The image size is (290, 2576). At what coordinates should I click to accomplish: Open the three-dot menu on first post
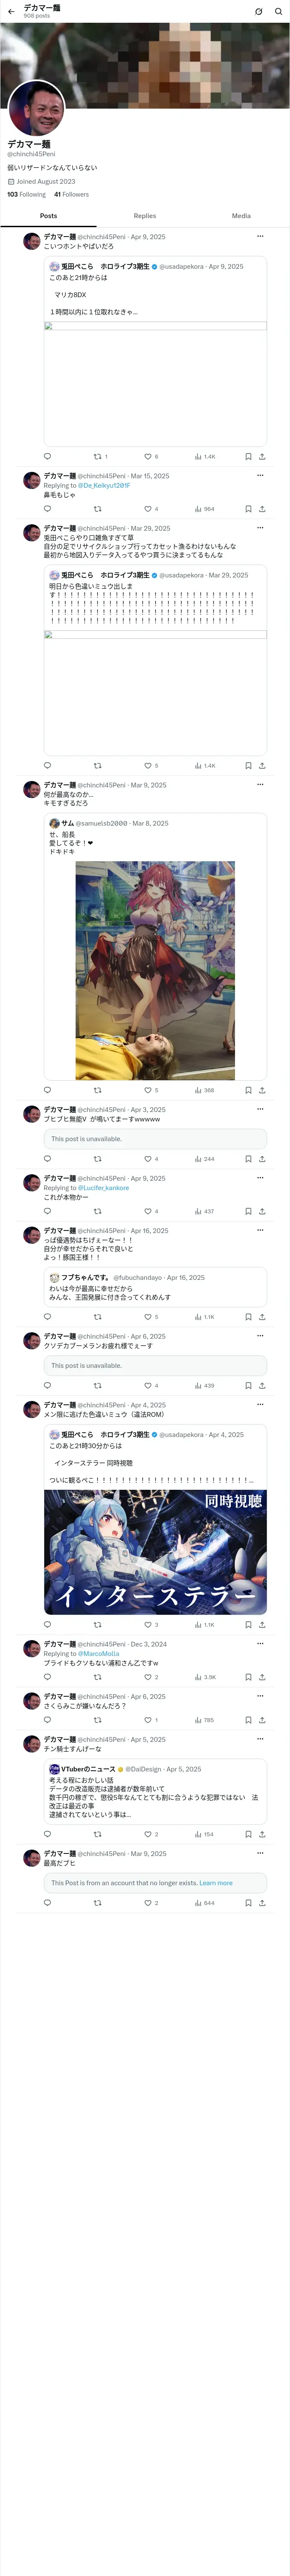(260, 236)
